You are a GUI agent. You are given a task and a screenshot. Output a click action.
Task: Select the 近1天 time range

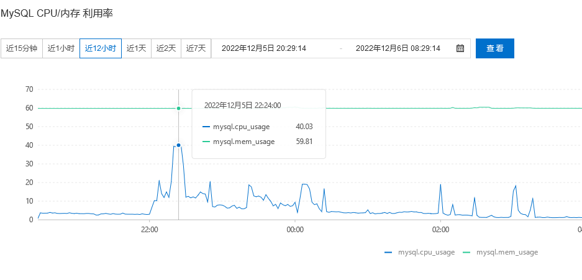point(137,48)
